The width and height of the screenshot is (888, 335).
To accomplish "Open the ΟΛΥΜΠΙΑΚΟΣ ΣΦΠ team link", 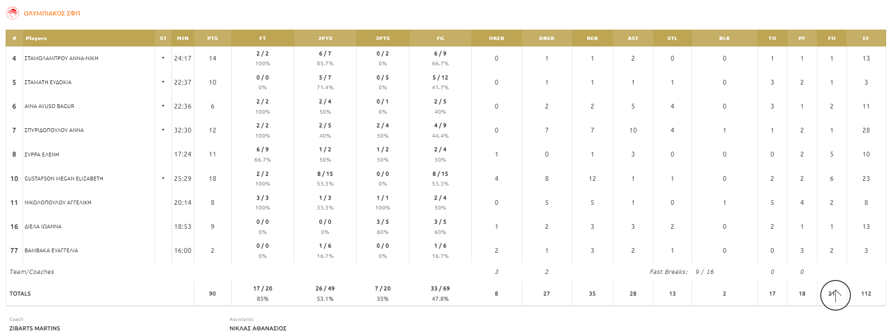I will pos(52,14).
